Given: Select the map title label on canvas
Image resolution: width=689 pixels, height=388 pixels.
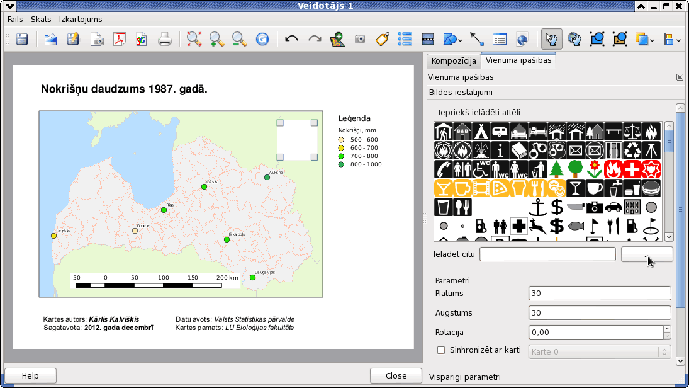Looking at the screenshot, I should tap(124, 89).
